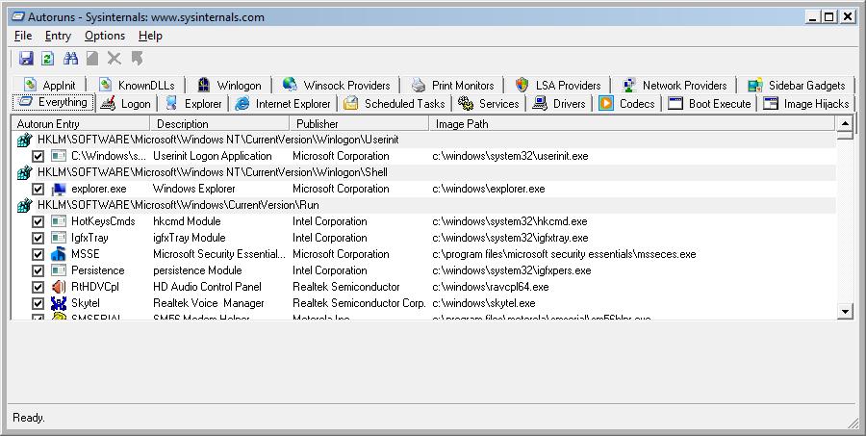Click the Autoruns title bar icon

[18, 17]
